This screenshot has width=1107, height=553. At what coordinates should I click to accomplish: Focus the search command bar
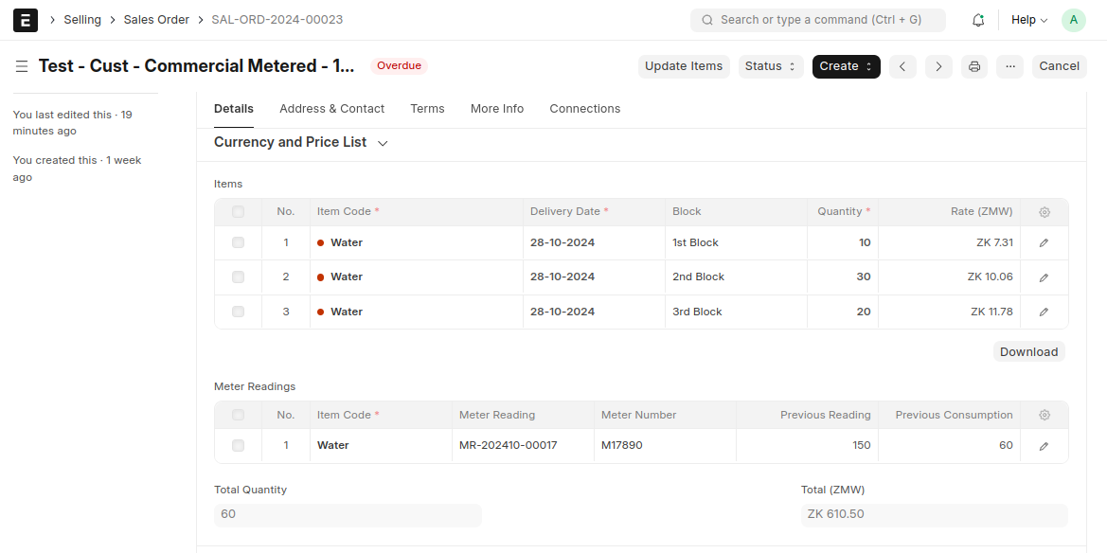pos(817,20)
